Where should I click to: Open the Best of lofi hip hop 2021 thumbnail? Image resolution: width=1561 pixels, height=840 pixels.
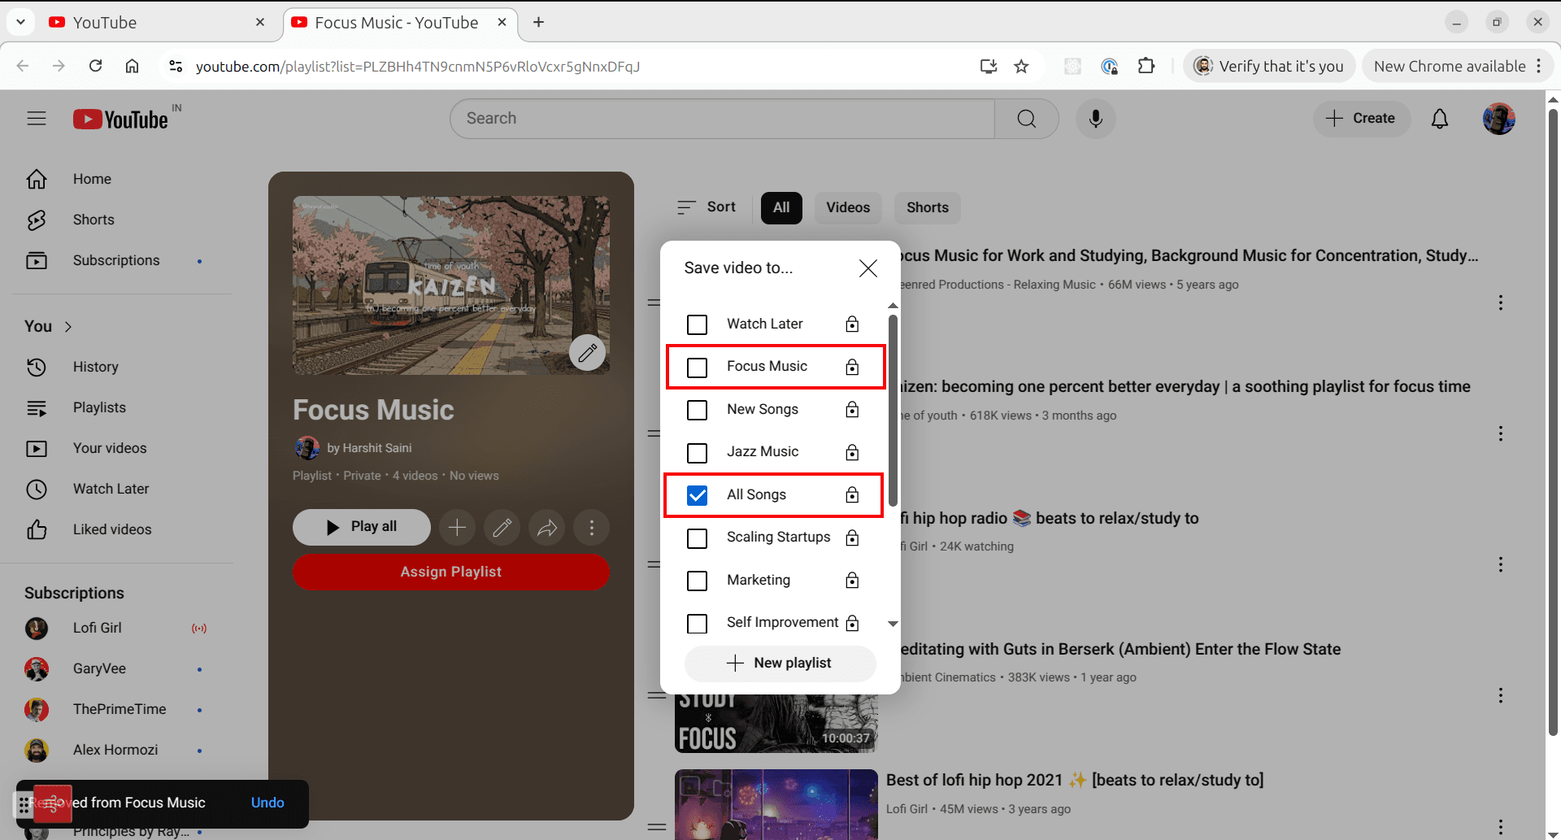click(x=776, y=804)
